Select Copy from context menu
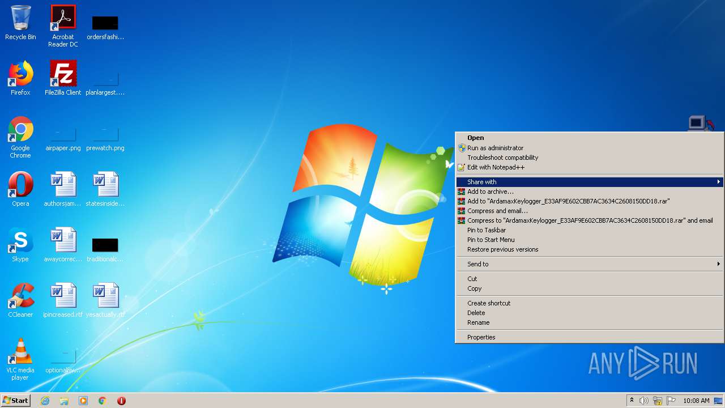 tap(590, 288)
